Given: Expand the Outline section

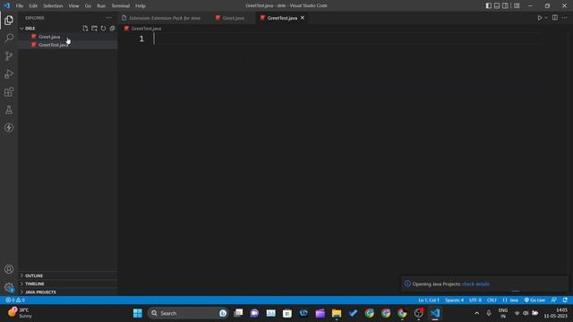Looking at the screenshot, I should (x=34, y=275).
